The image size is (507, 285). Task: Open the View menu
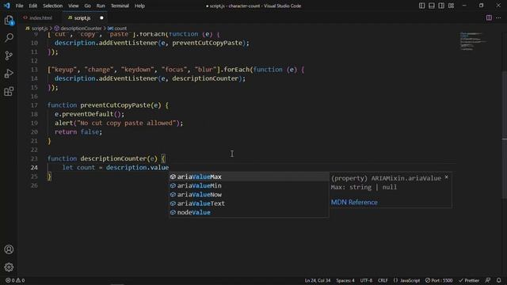[x=74, y=6]
